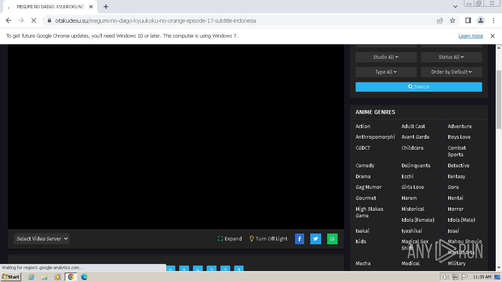
Task: Open the Status All filter dropdown
Action: (451, 57)
